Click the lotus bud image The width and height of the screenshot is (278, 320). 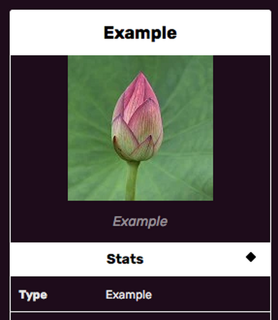coord(140,128)
